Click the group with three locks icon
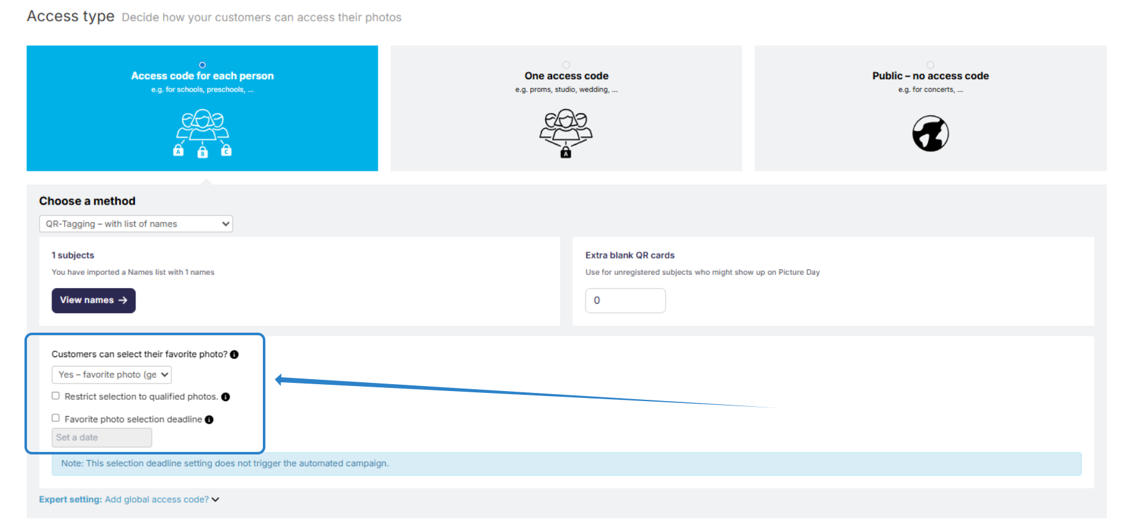 tap(202, 133)
